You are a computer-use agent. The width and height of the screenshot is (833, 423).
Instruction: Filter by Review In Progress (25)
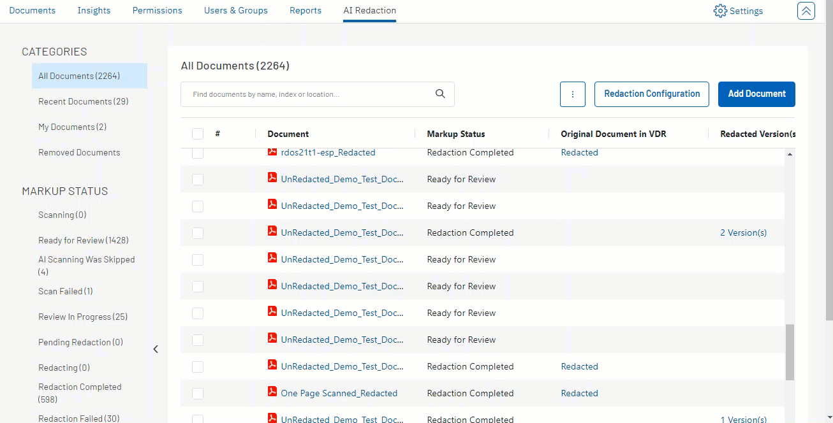pos(82,317)
